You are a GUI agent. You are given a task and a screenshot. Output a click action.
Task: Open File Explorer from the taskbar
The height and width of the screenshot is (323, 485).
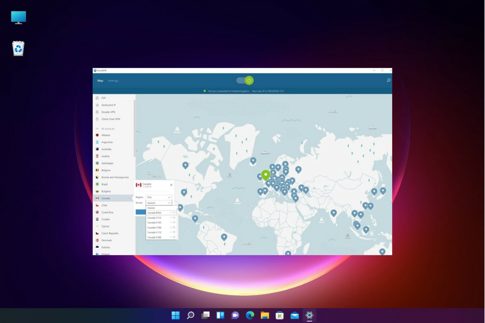click(x=265, y=315)
